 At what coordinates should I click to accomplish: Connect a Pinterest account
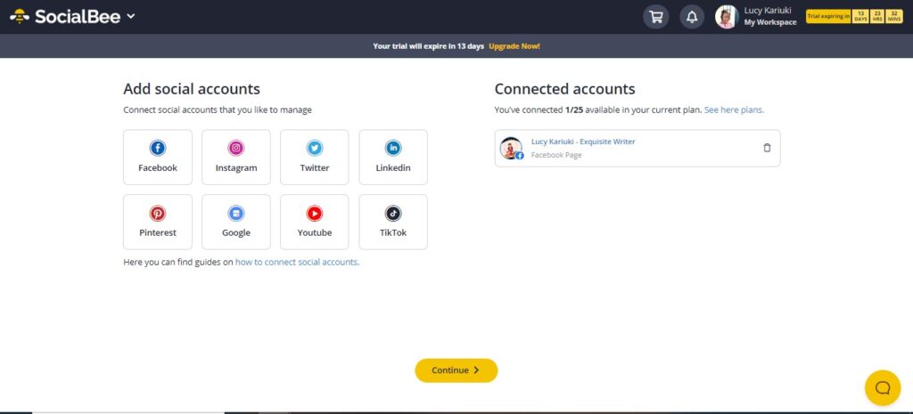158,222
